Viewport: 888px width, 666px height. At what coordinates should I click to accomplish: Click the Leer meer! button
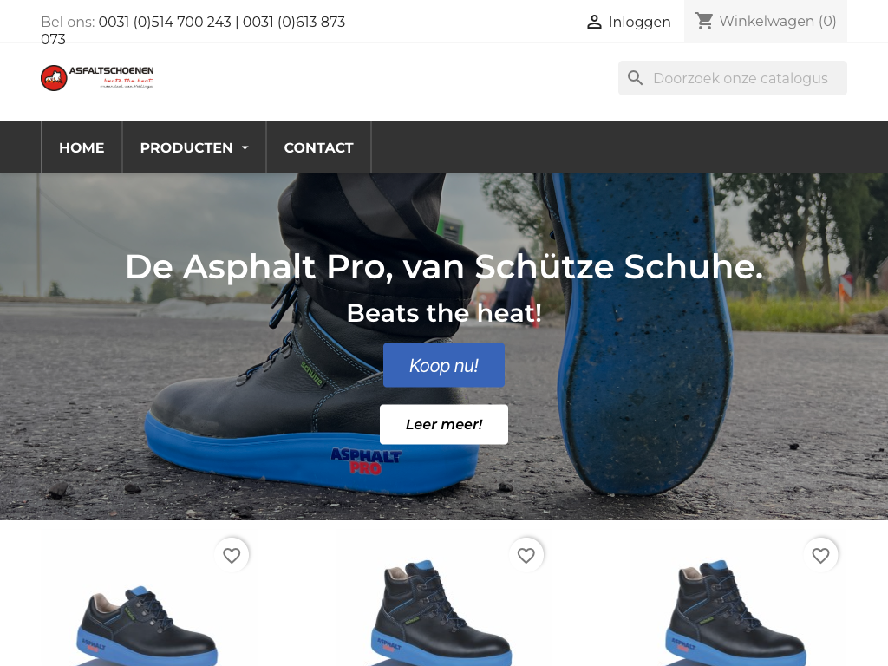(x=444, y=424)
